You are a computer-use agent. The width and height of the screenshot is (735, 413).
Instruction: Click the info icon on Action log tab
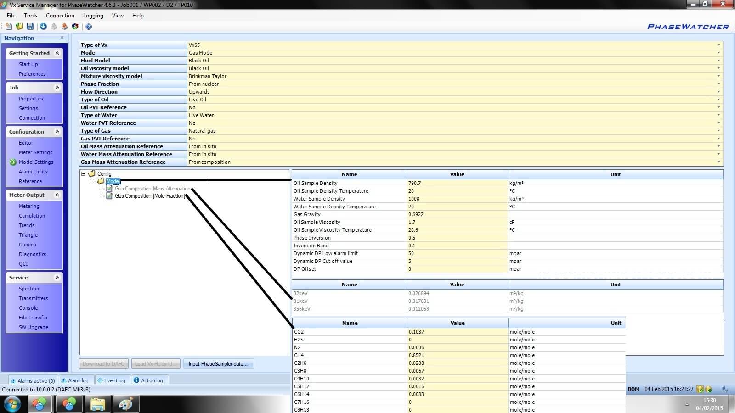pos(136,380)
